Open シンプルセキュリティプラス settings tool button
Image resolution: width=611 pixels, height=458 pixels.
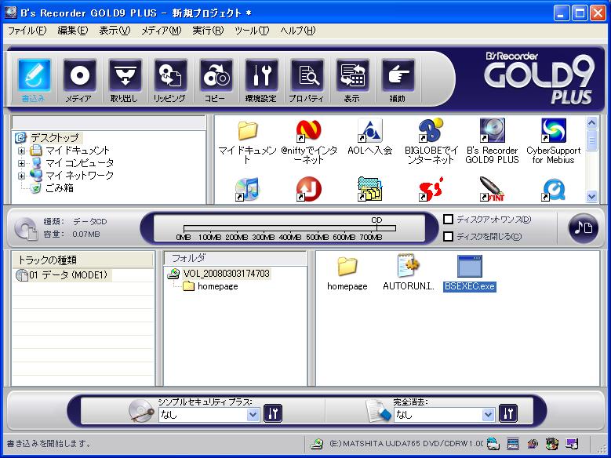point(273,414)
